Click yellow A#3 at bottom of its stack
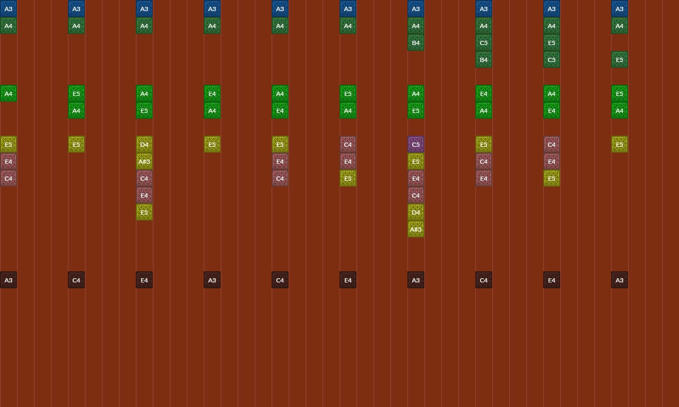Viewport: 679px width, 407px height. pos(416,229)
